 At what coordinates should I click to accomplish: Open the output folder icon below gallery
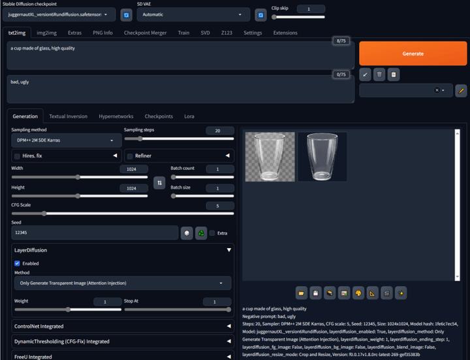coord(301,293)
